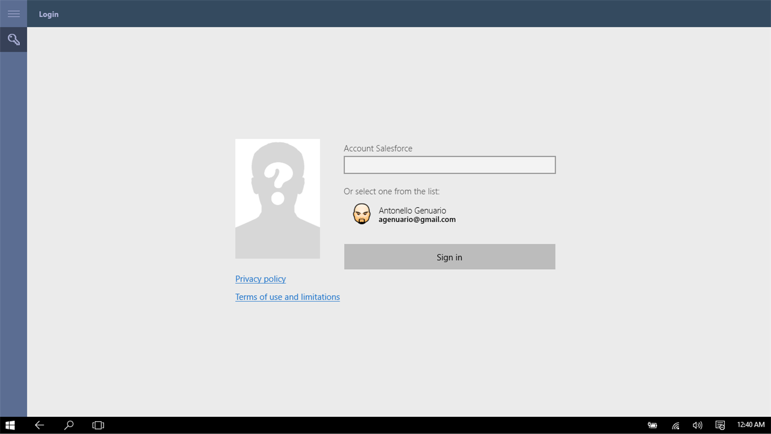Open the hamburger menu
This screenshot has height=434, width=771.
click(x=13, y=13)
